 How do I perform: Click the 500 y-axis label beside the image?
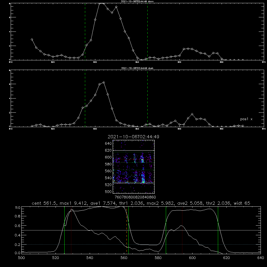point(108,191)
